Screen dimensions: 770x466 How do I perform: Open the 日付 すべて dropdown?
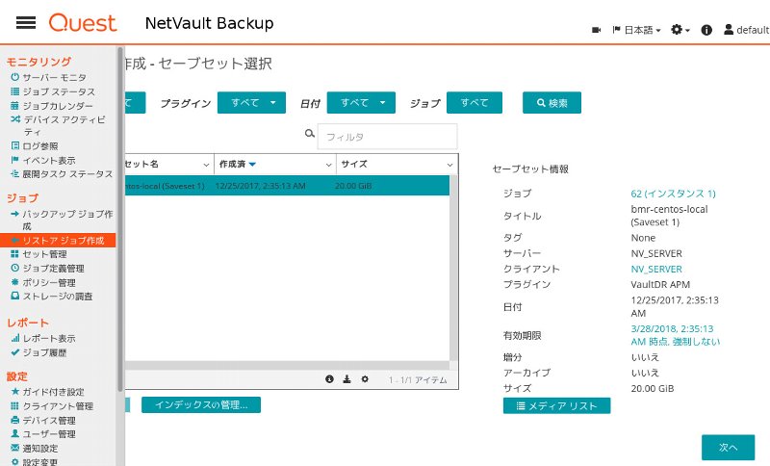tap(361, 103)
